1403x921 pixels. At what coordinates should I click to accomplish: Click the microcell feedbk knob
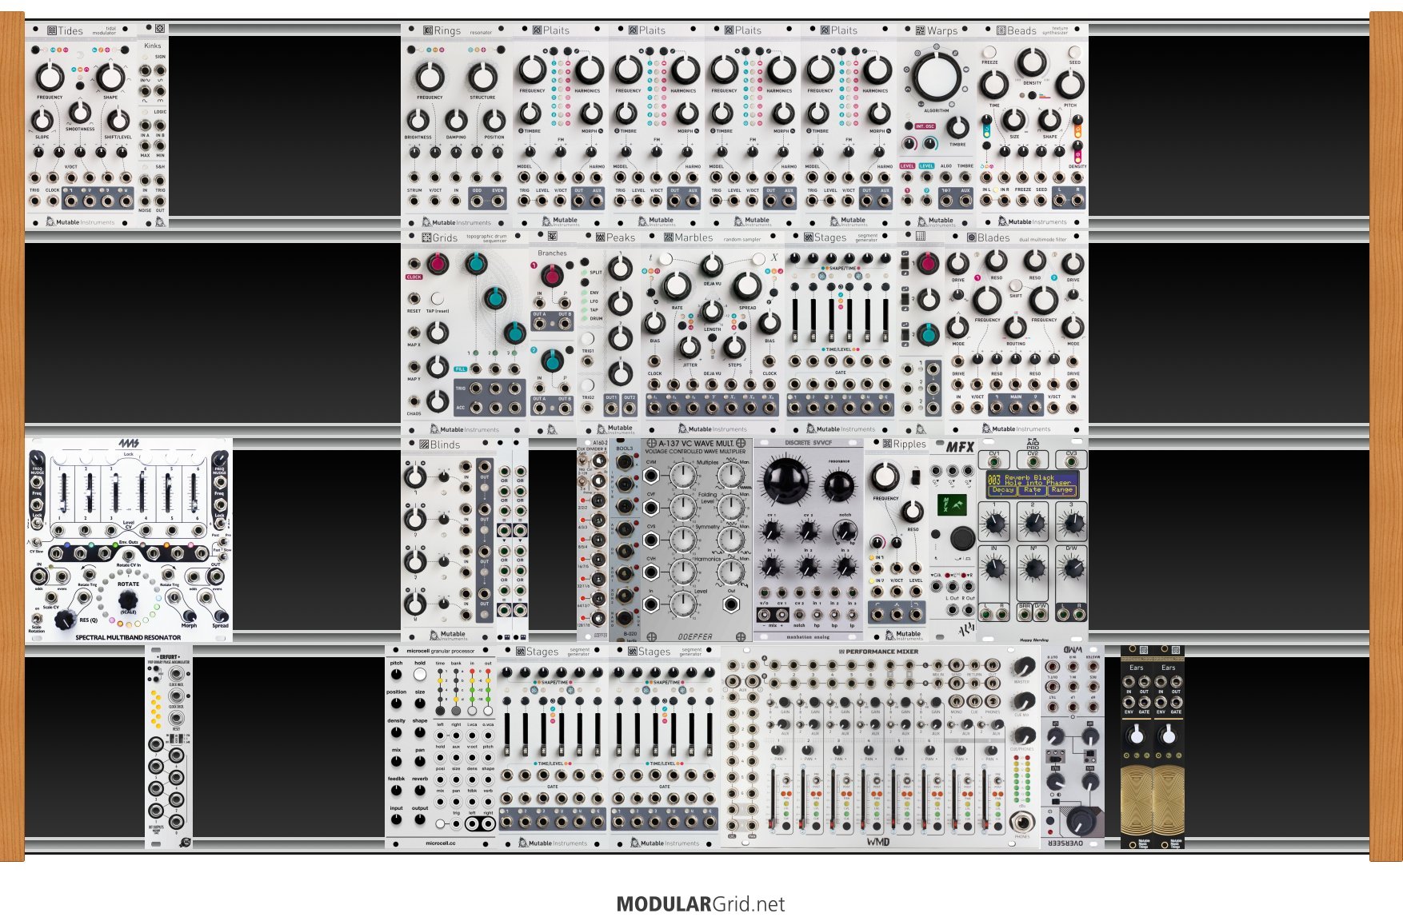pyautogui.click(x=397, y=790)
